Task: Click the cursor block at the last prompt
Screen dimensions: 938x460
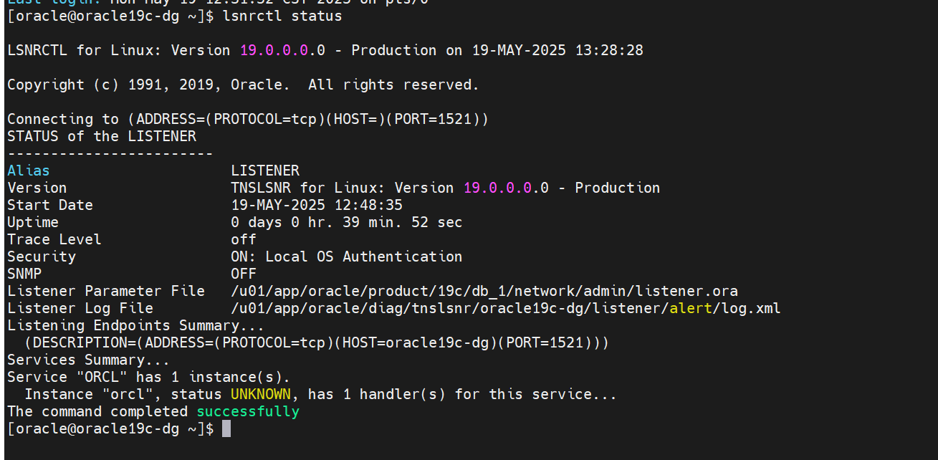Action: [x=226, y=428]
